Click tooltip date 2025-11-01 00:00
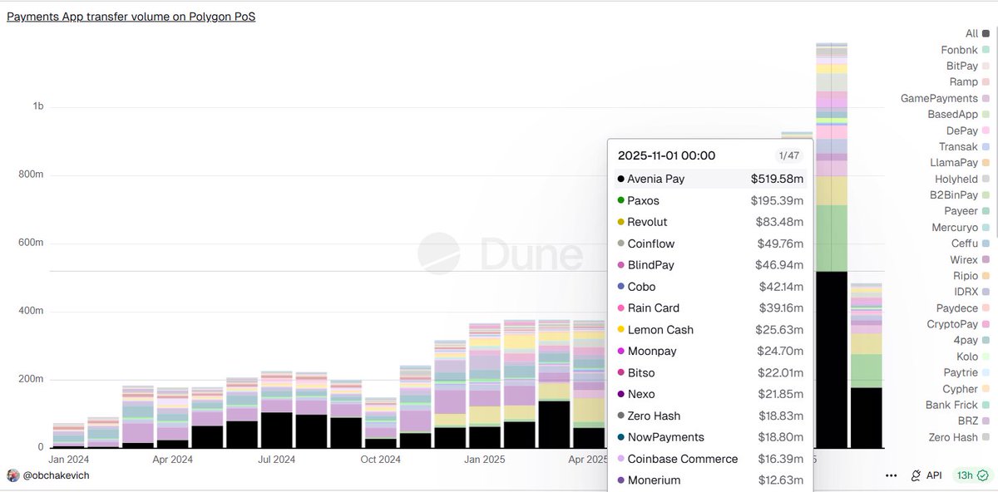 [x=666, y=155]
